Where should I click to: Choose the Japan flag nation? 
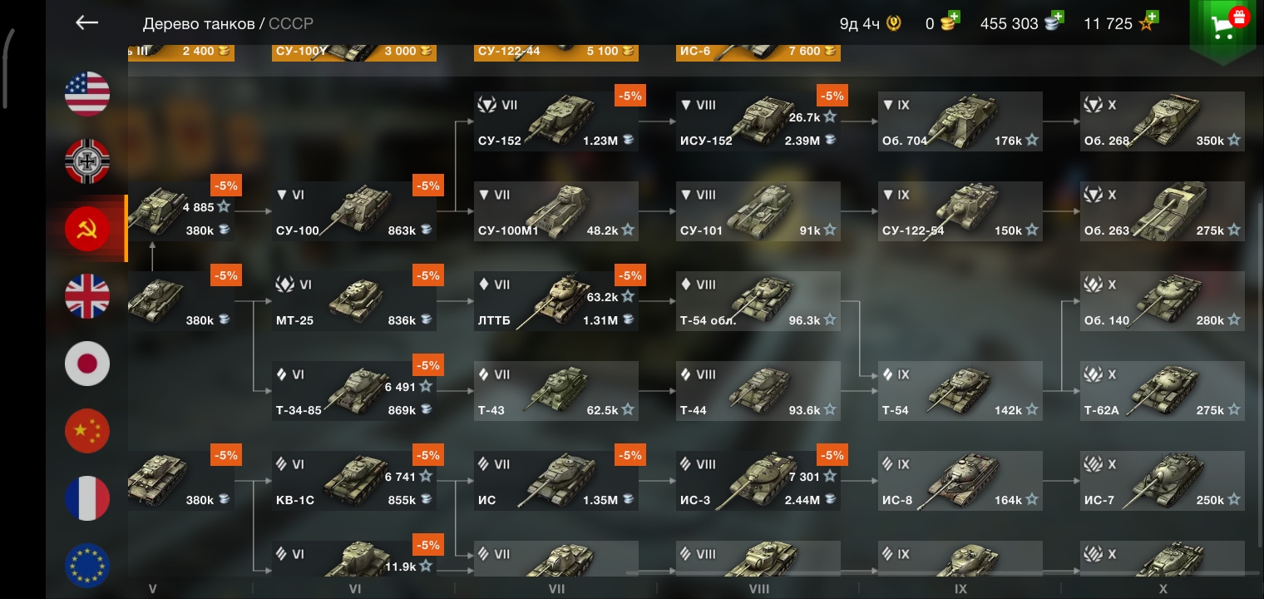tap(87, 363)
